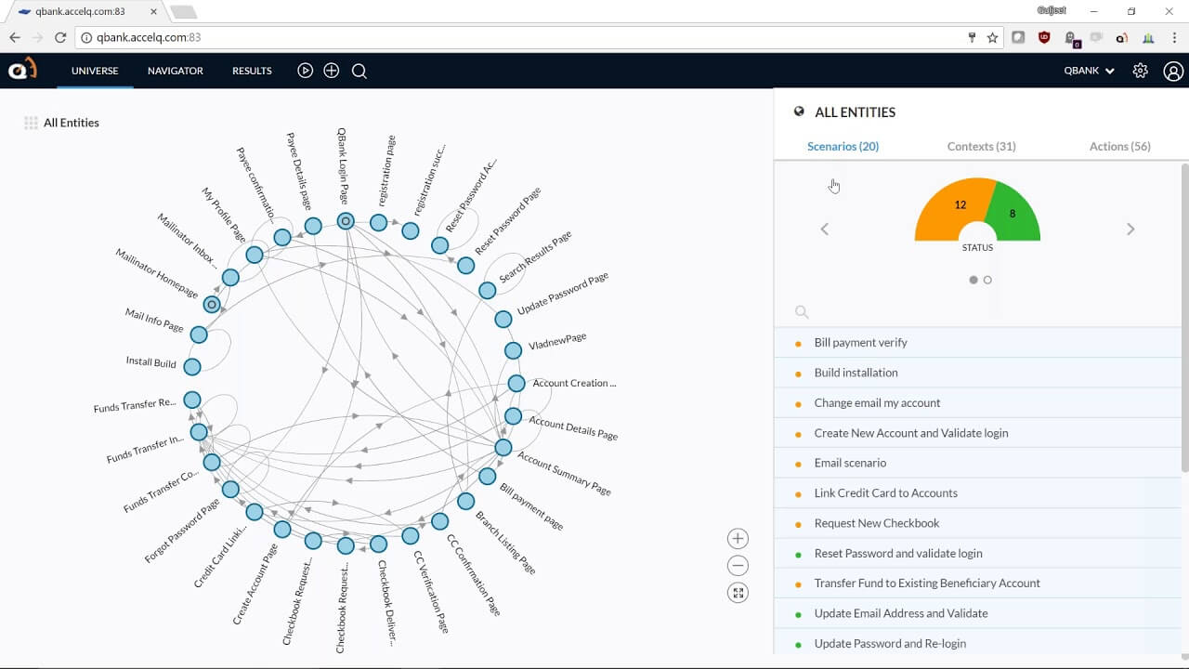1189x669 pixels.
Task: Select the first carousel page dot
Action: tap(973, 280)
